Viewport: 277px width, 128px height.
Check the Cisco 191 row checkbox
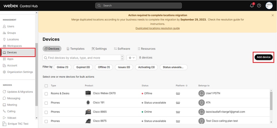[46, 103]
